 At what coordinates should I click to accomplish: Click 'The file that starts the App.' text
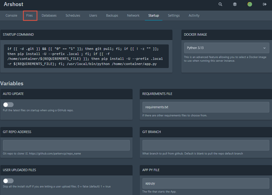159,192
